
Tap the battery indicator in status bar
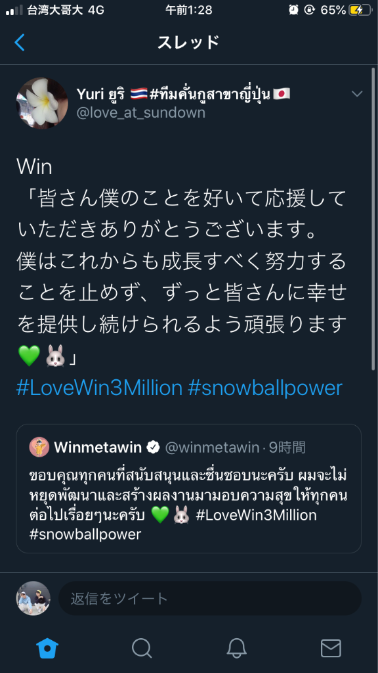click(x=359, y=10)
